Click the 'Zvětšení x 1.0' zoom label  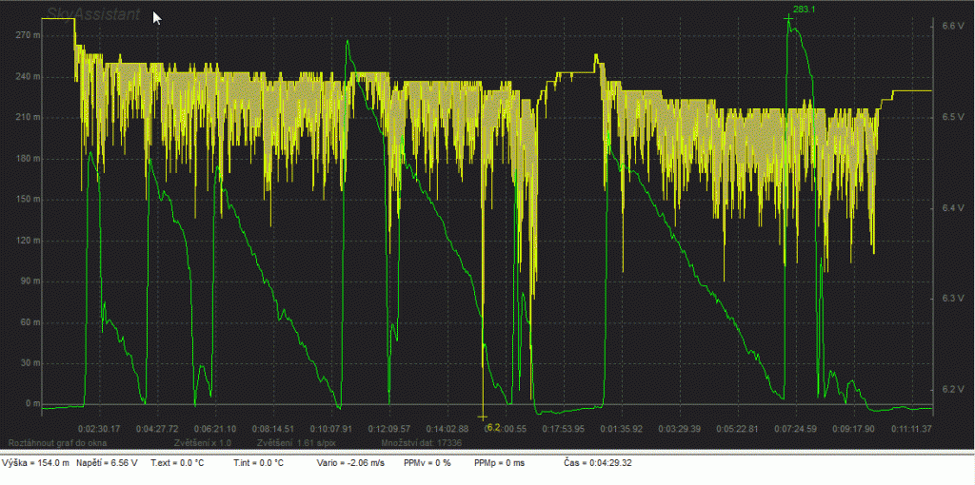[x=203, y=443]
